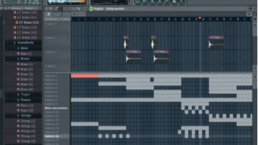Screen dimensions: 258x145
Task: Select the Track 4 label
Action: point(50,66)
